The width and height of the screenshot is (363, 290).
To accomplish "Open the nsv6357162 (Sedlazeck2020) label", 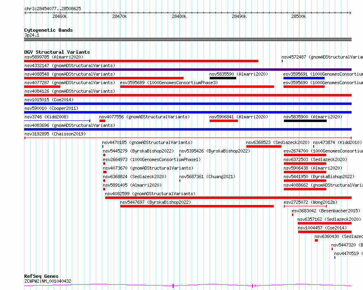I will [329, 219].
